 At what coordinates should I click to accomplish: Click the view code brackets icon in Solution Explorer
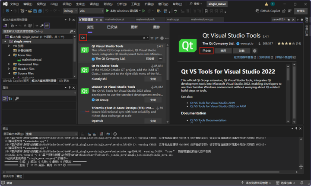pos(37,26)
